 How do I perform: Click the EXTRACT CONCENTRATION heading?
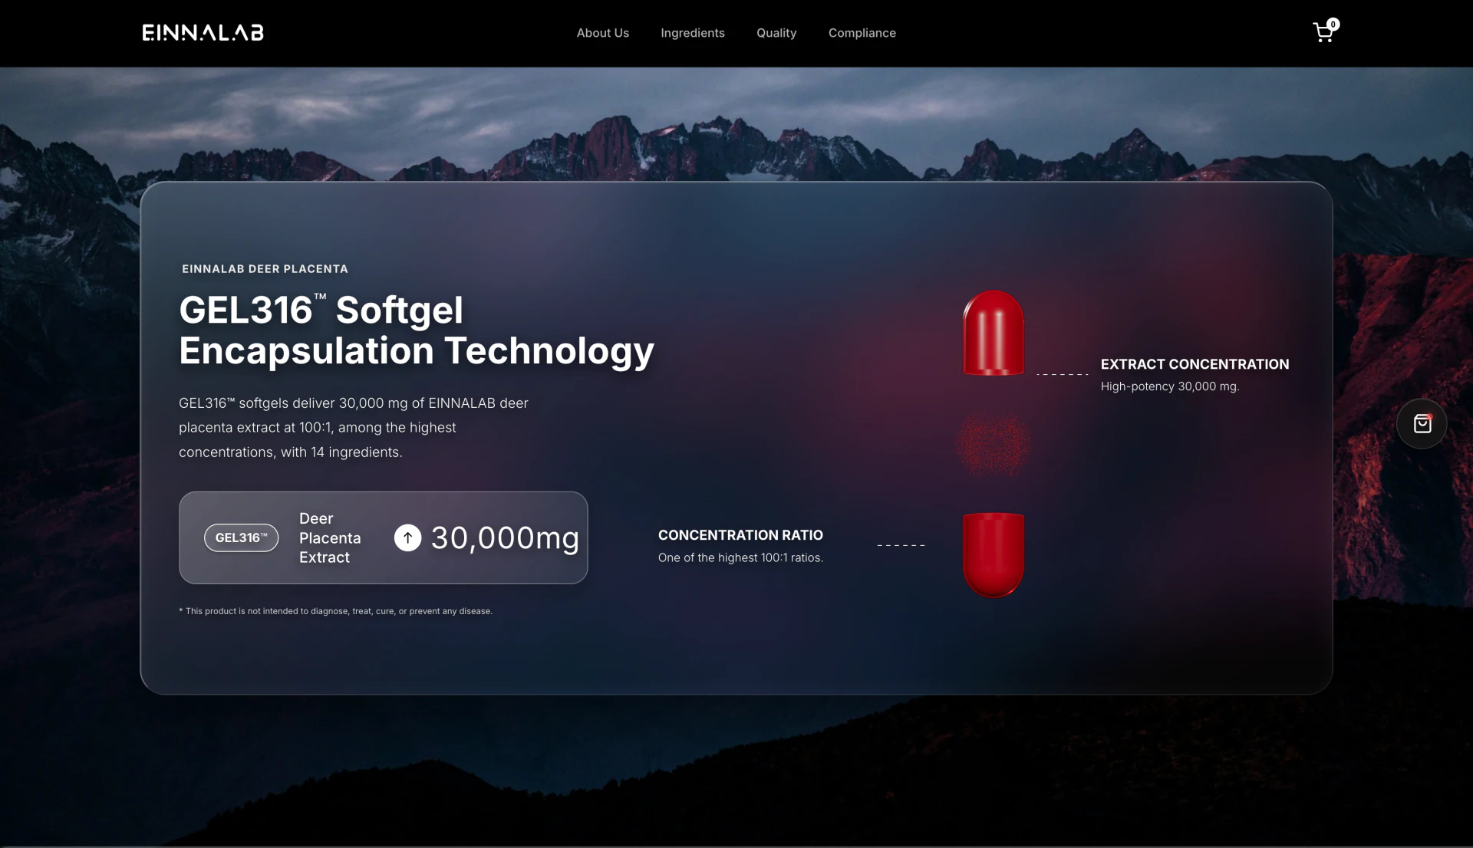pos(1195,364)
